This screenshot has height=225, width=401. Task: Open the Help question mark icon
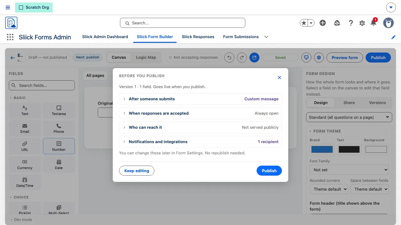(351, 23)
